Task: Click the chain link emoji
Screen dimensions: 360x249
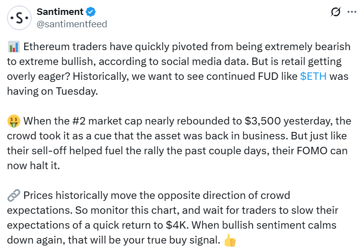Action: (14, 195)
